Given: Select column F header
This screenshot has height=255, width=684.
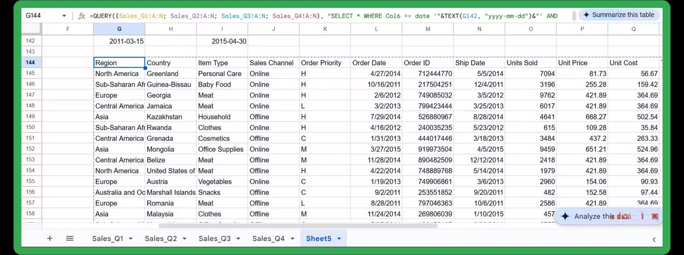Looking at the screenshot, I should pos(68,29).
